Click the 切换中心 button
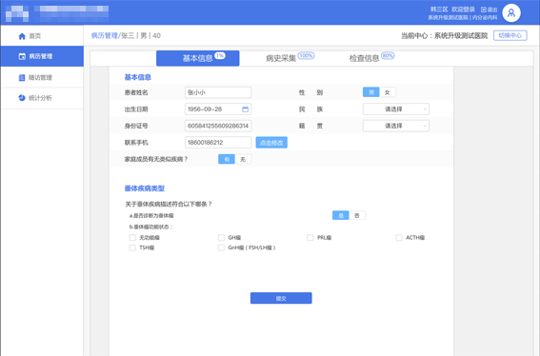Screen dimensions: 540x356 pyautogui.click(x=510, y=35)
